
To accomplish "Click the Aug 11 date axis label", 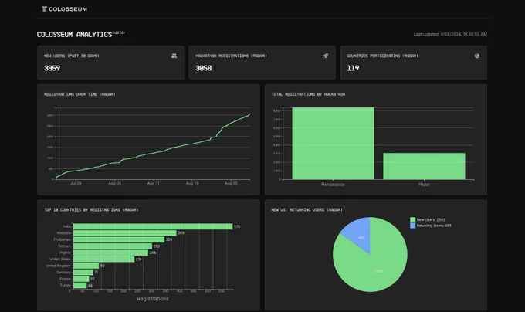I will (x=154, y=184).
